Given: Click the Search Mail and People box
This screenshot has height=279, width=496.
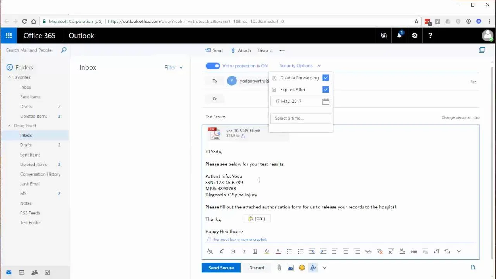Looking at the screenshot, I should [x=31, y=50].
